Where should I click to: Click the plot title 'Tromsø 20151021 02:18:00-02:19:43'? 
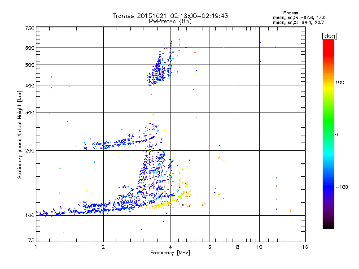170,16
